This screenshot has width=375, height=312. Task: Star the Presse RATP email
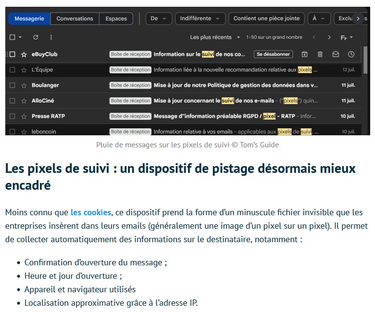pos(24,117)
